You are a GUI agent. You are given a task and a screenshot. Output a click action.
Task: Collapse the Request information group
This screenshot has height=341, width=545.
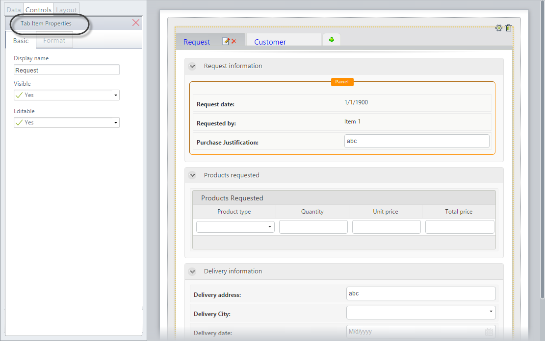click(x=192, y=66)
